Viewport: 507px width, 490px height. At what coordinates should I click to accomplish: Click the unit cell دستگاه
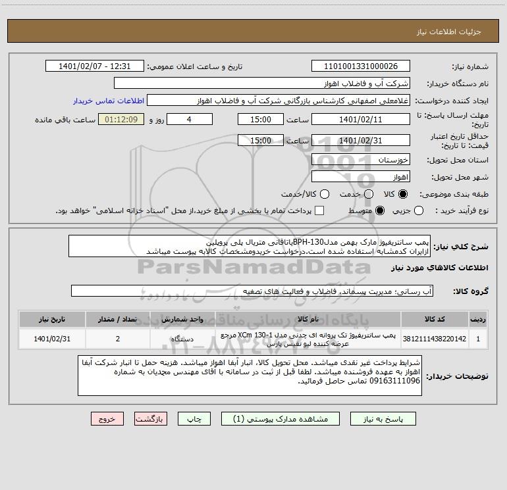coord(182,339)
